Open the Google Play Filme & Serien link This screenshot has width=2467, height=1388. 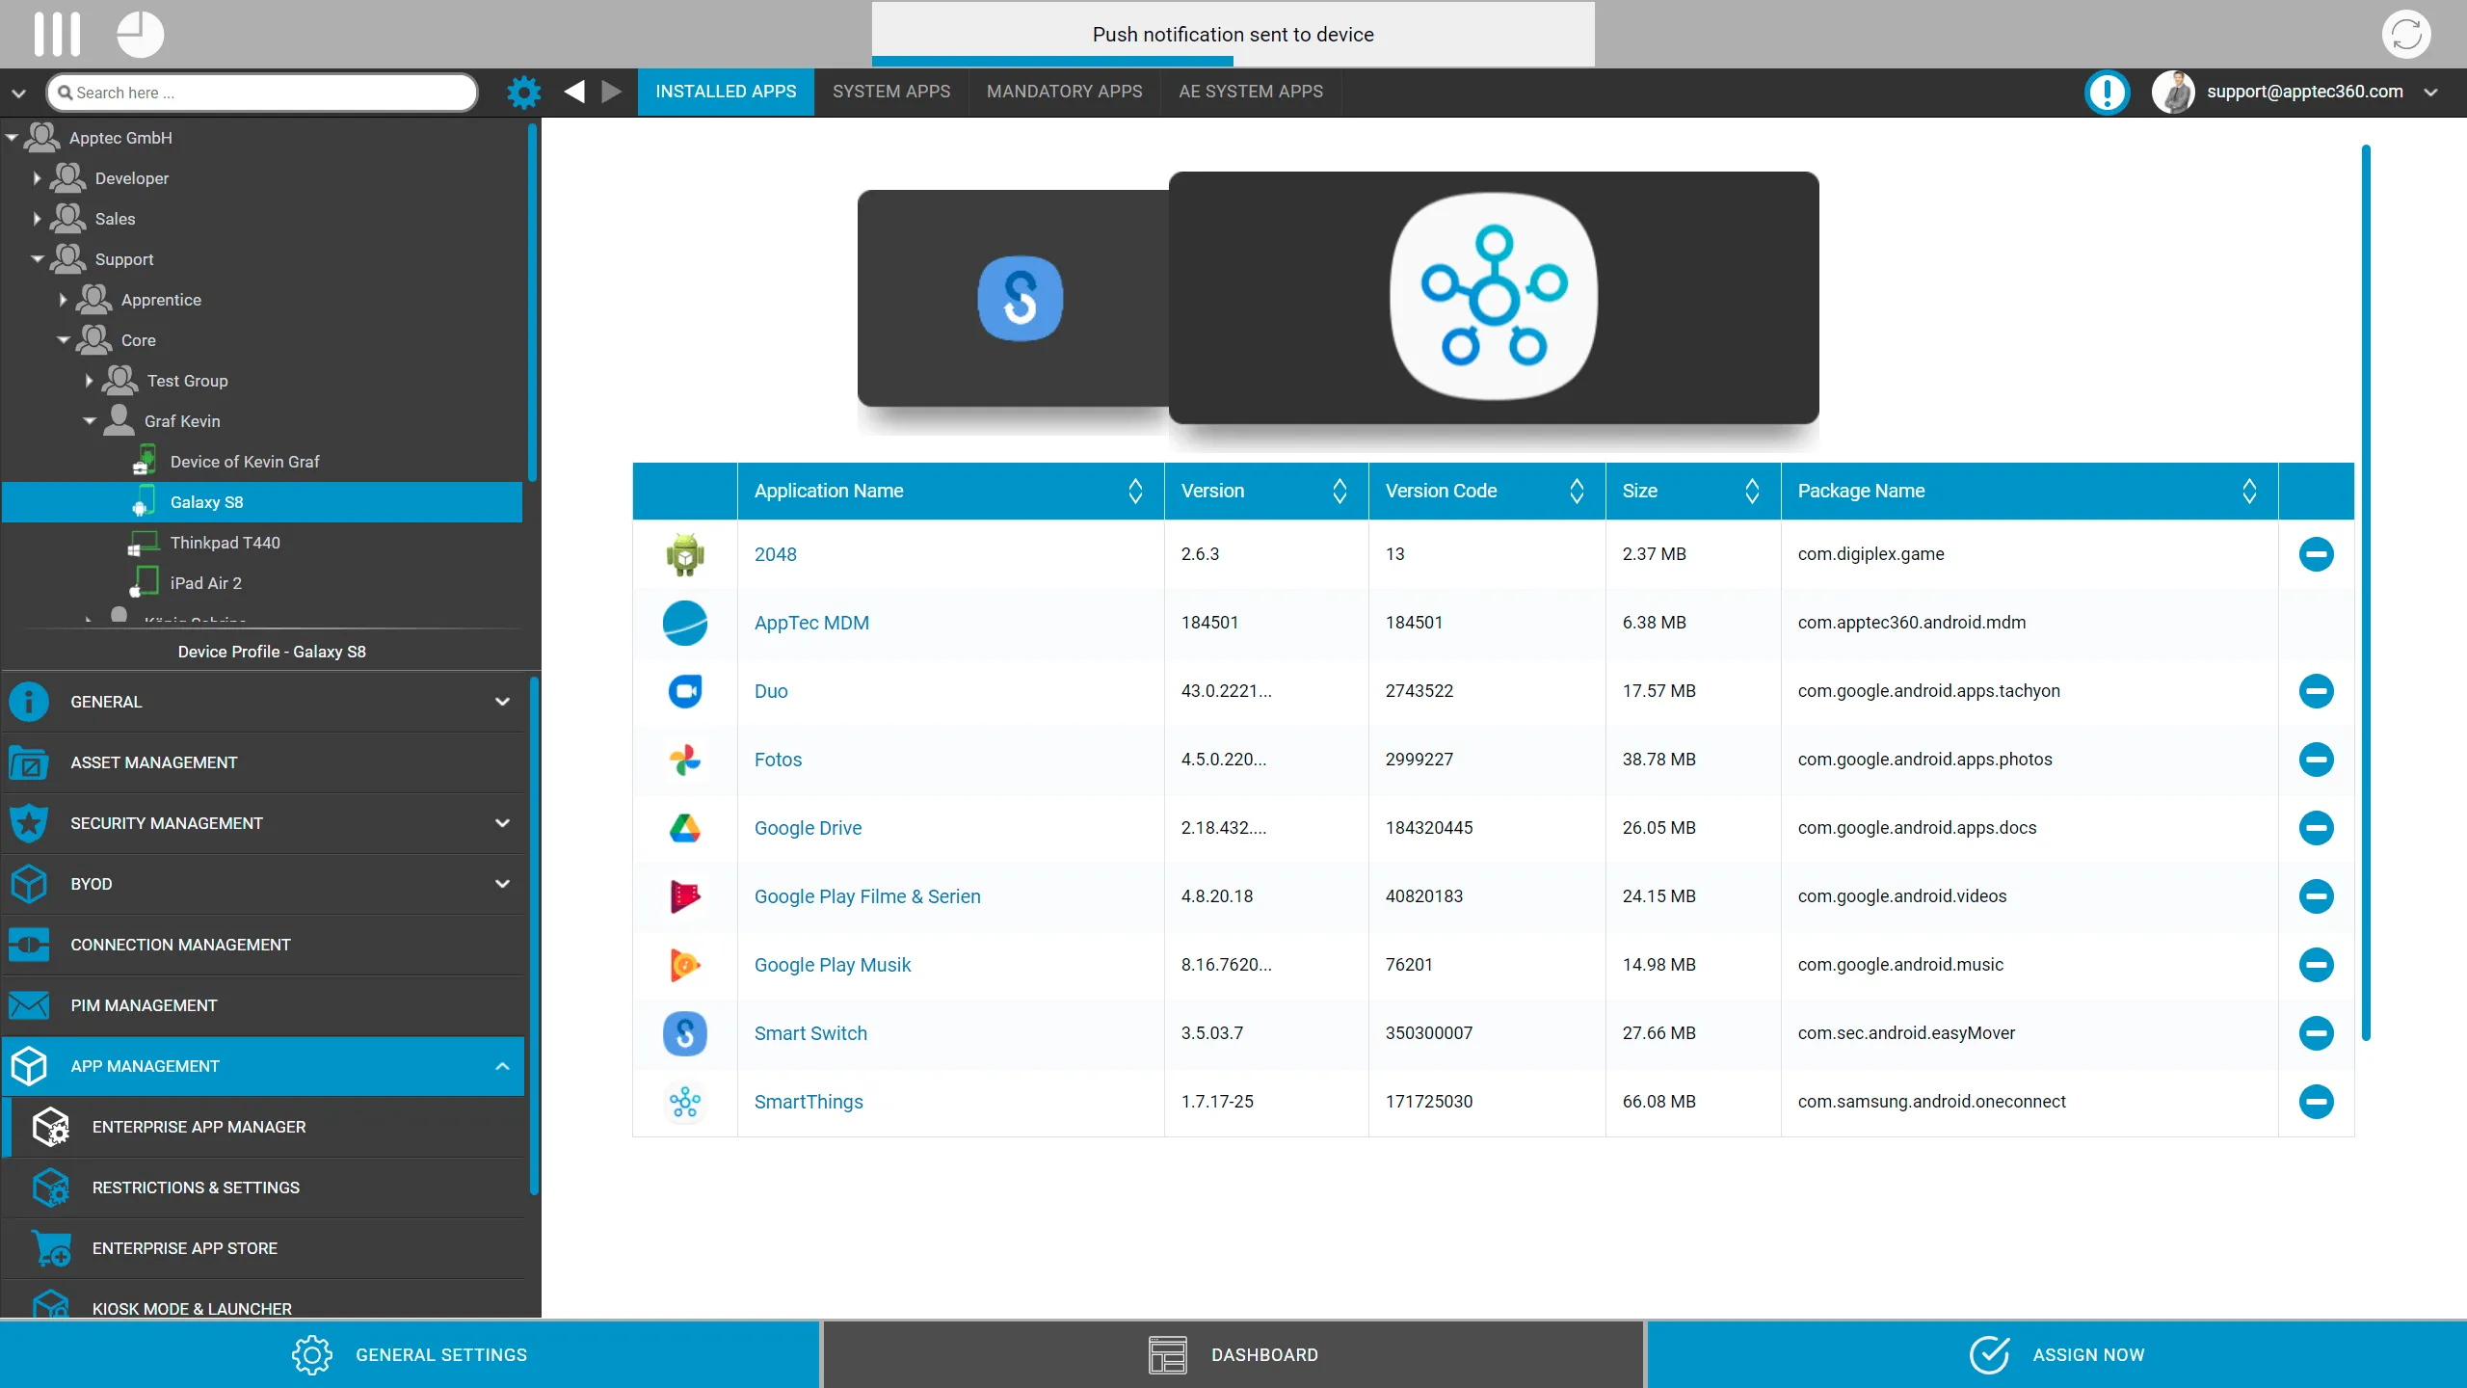[867, 896]
